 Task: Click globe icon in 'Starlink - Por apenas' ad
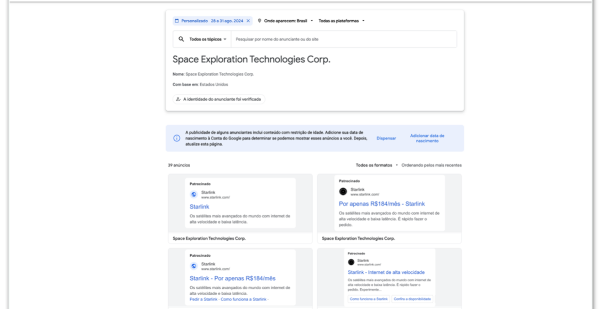(x=194, y=266)
